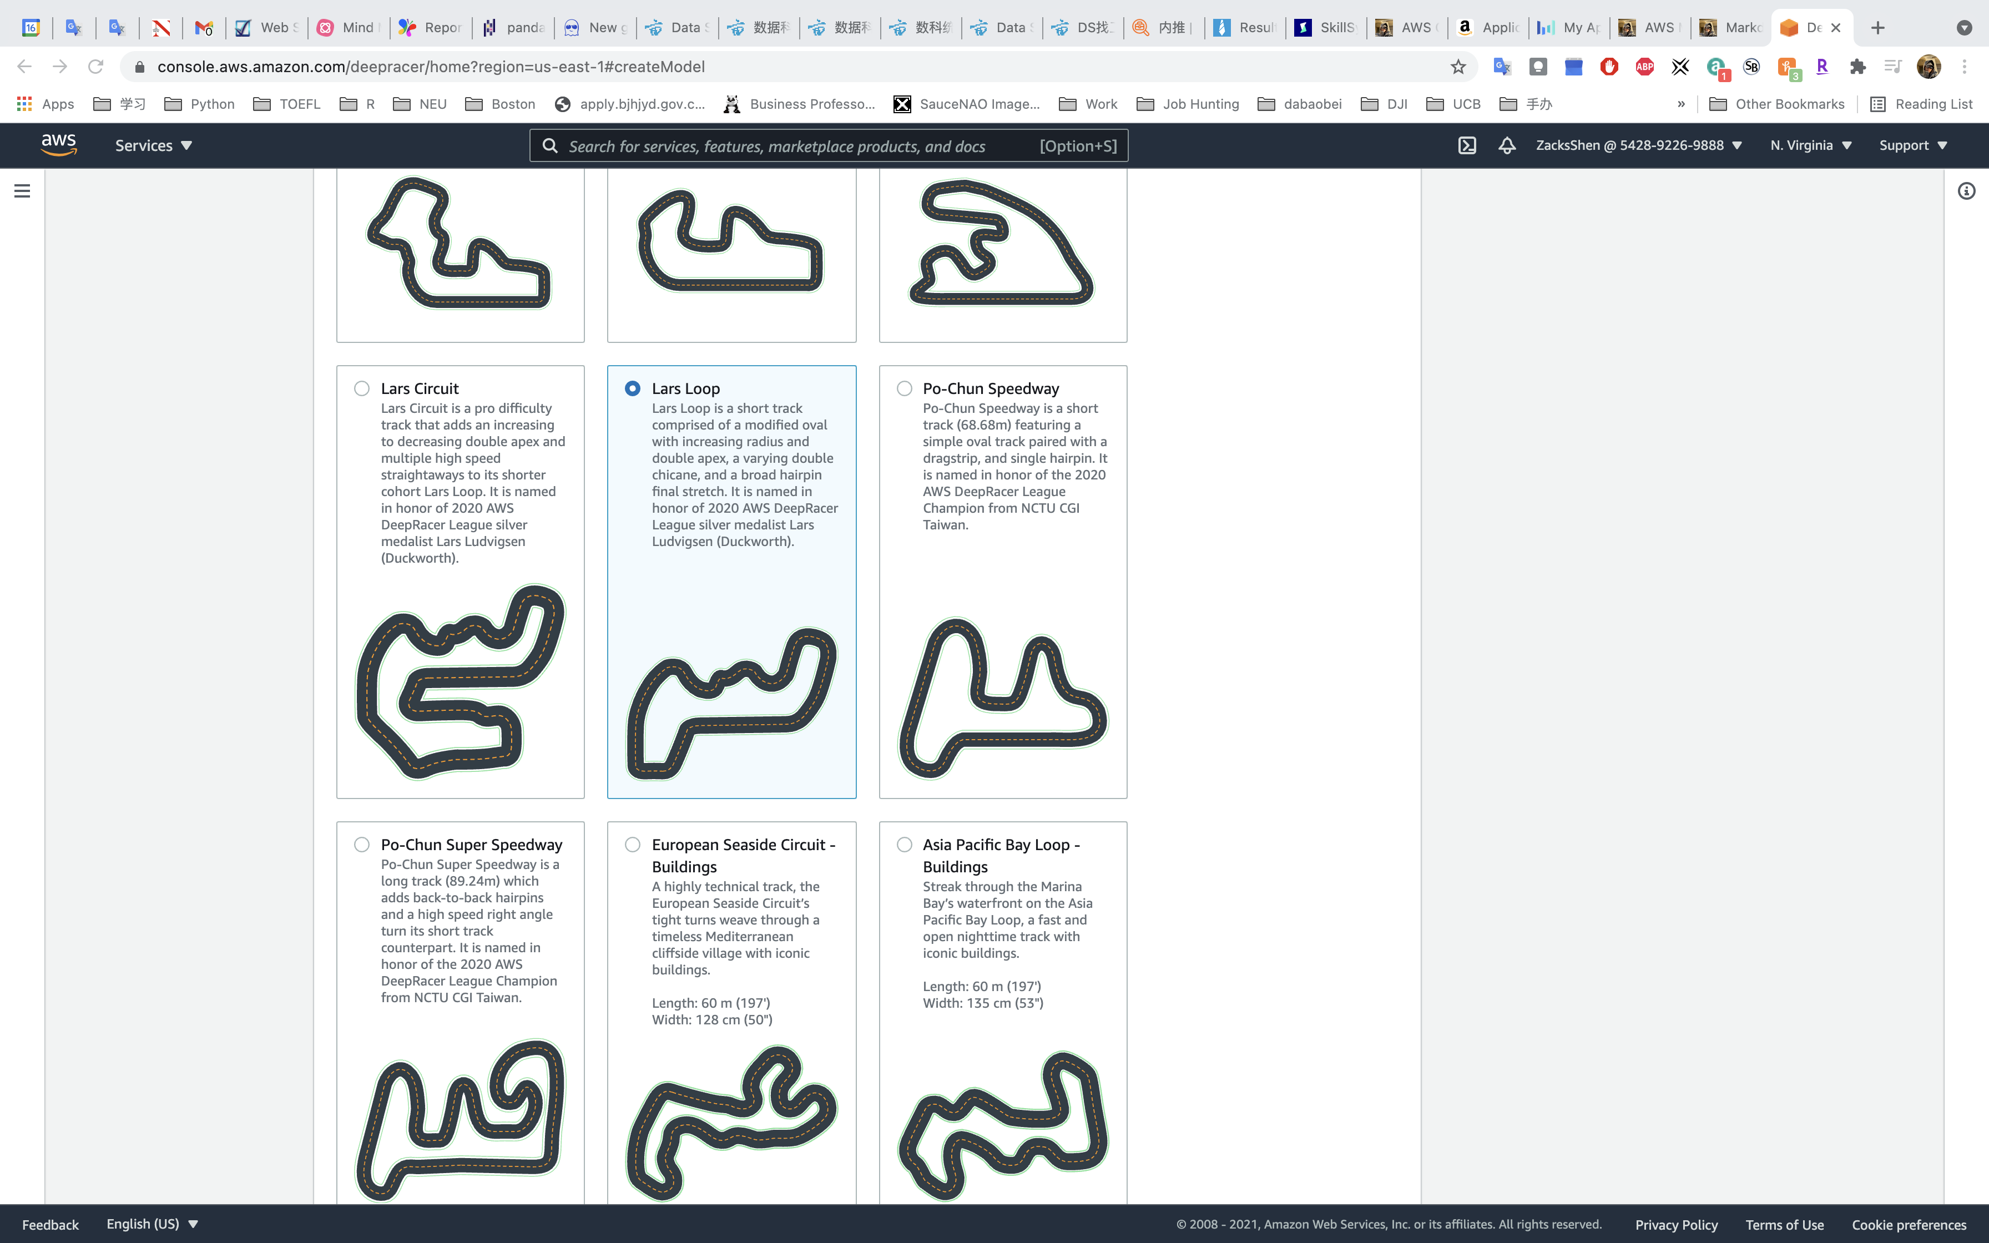
Task: Choose European Seaside Circuit - Buildings track
Action: click(x=633, y=844)
